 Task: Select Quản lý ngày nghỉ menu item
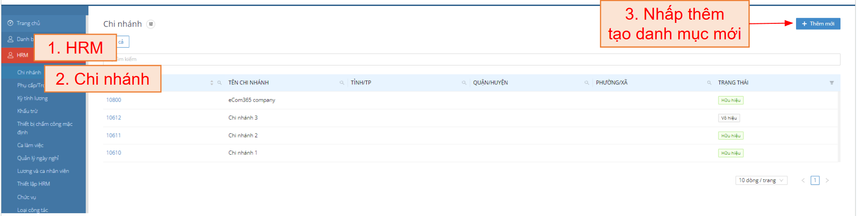tap(38, 158)
